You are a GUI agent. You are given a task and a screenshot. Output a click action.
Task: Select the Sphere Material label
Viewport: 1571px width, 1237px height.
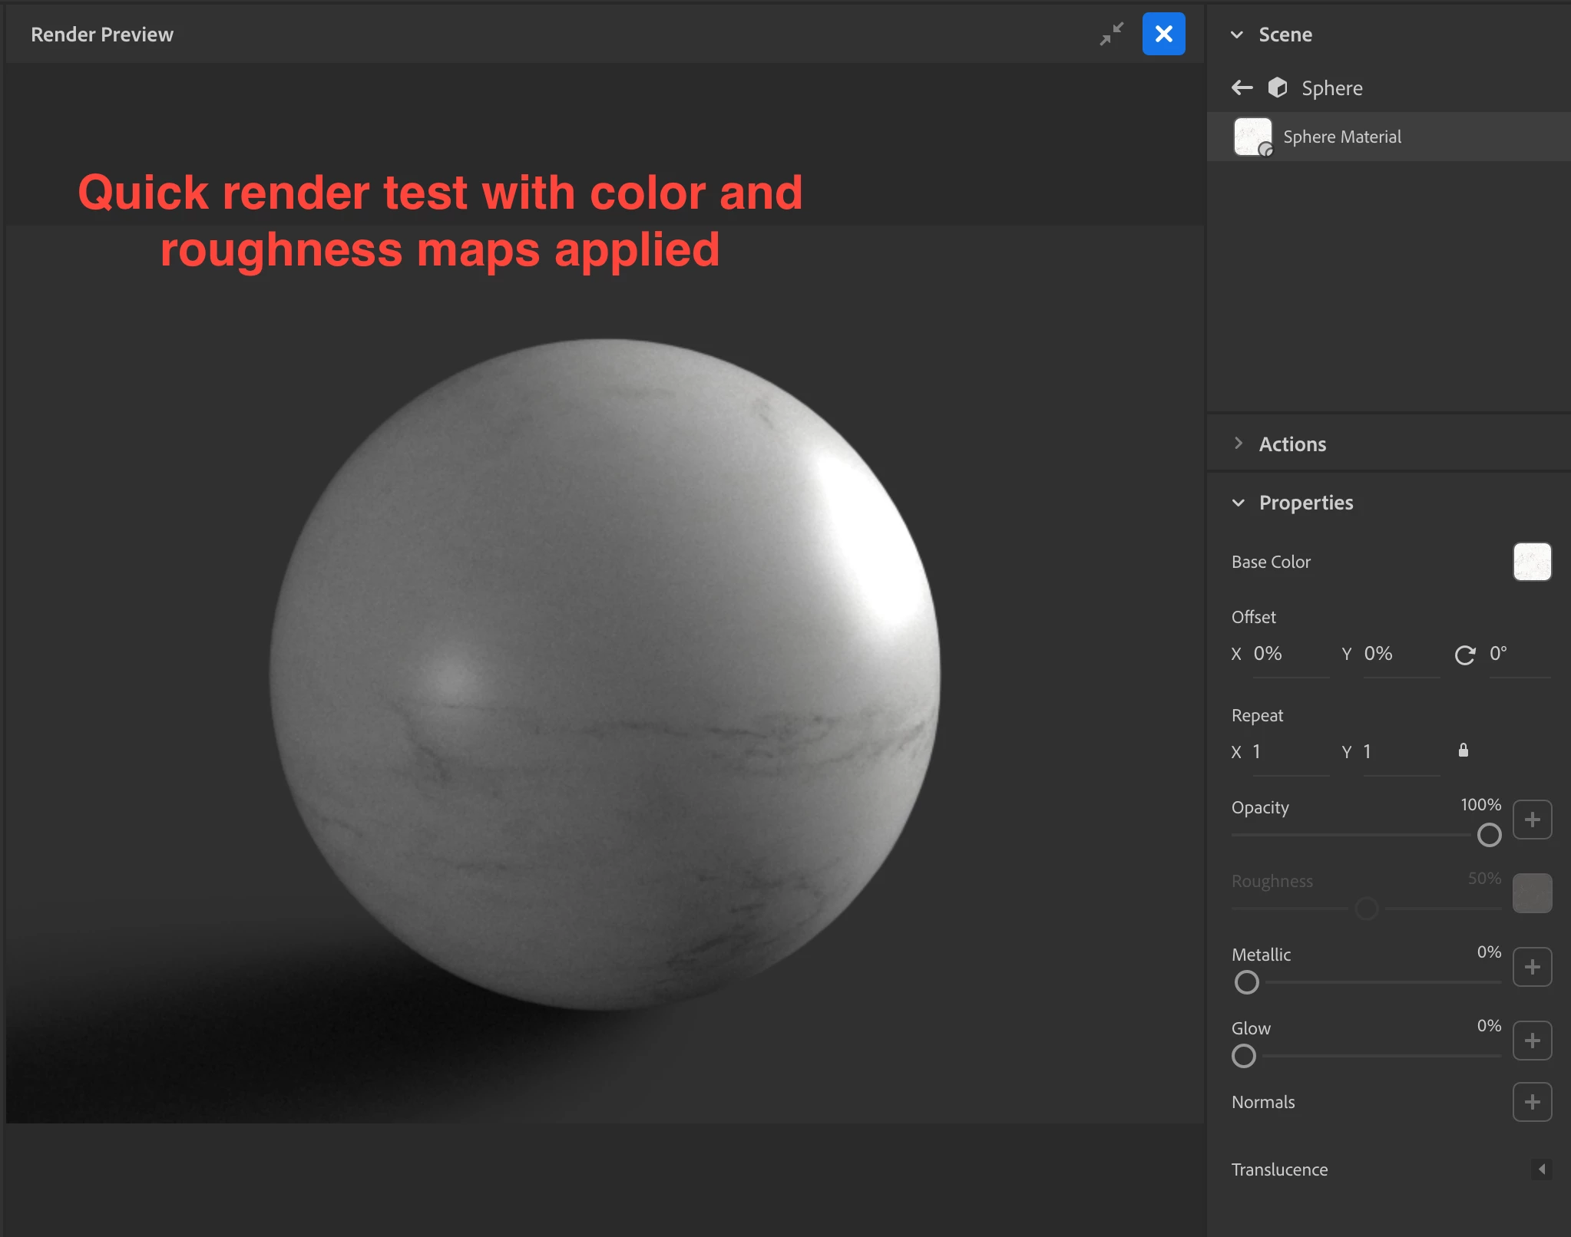[1342, 137]
